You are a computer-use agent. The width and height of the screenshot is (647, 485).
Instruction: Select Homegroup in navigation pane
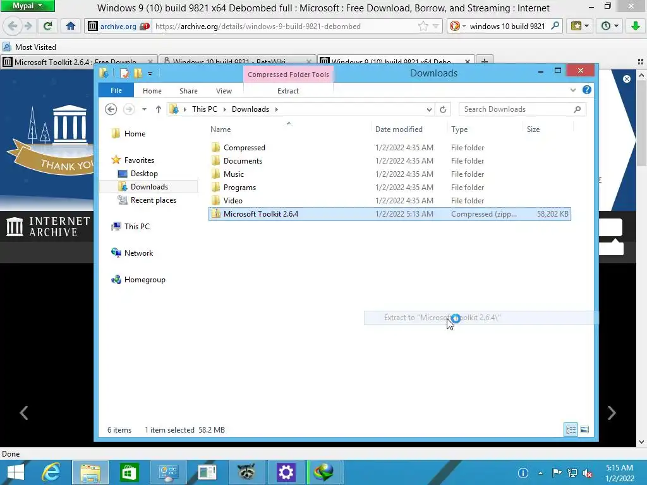pos(145,280)
